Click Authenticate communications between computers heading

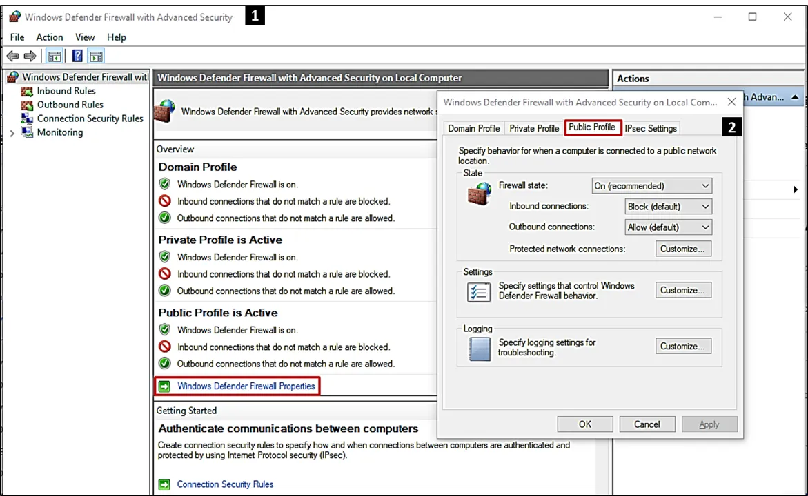(288, 428)
